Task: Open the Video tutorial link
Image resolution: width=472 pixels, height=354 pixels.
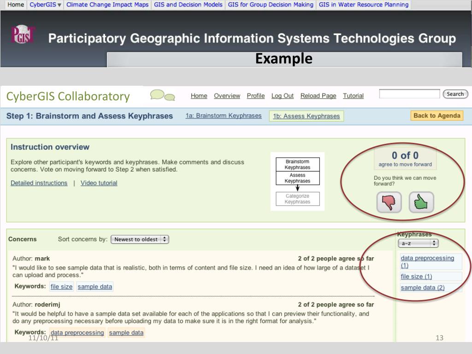Action: click(99, 183)
